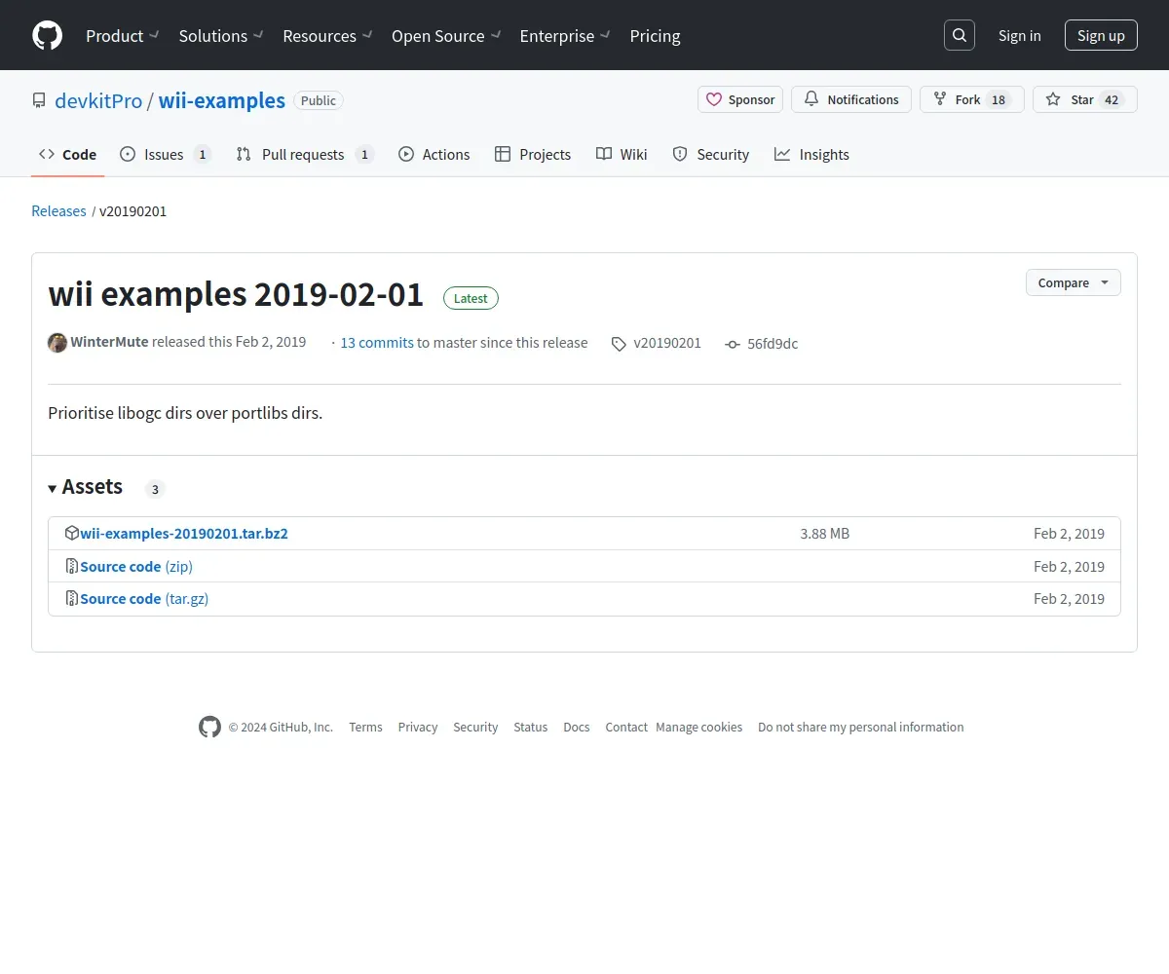Click the GitHub logo in the header
This screenshot has height=974, width=1169.
pos(47,35)
